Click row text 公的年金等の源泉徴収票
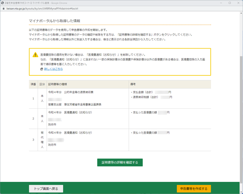The width and height of the screenshot is (243, 194). [x=79, y=92]
